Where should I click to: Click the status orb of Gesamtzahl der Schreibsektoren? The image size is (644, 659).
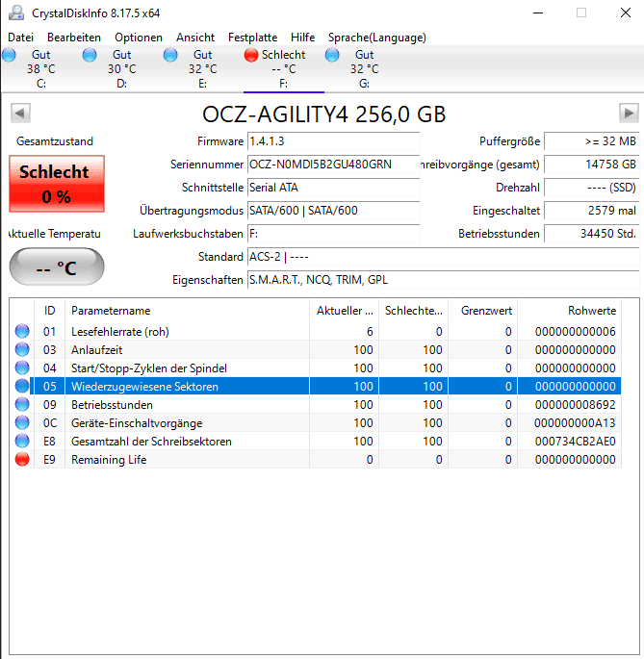click(x=22, y=441)
